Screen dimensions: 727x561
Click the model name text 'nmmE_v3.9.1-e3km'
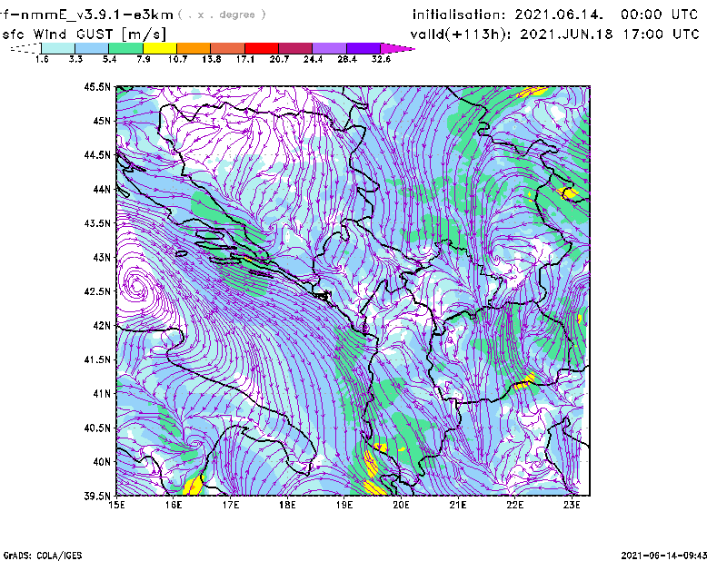(x=97, y=15)
